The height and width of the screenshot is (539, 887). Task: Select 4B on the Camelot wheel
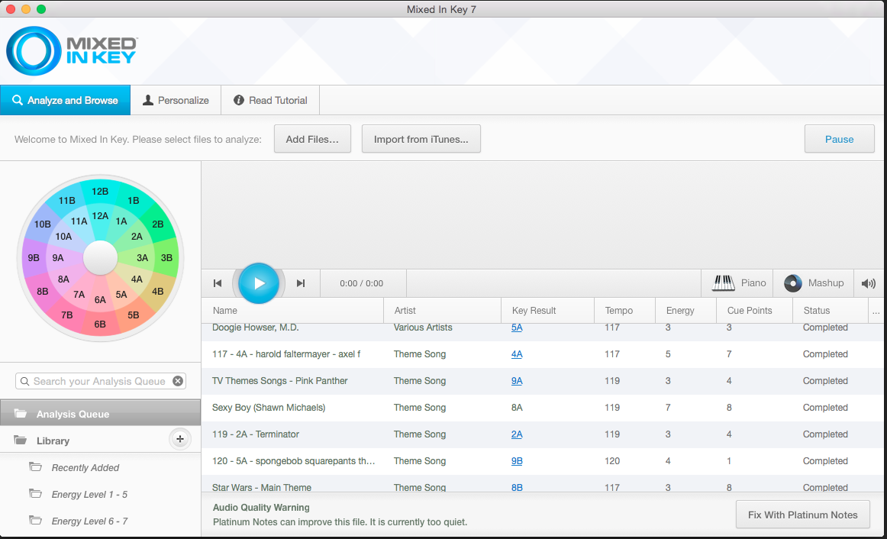tap(158, 292)
